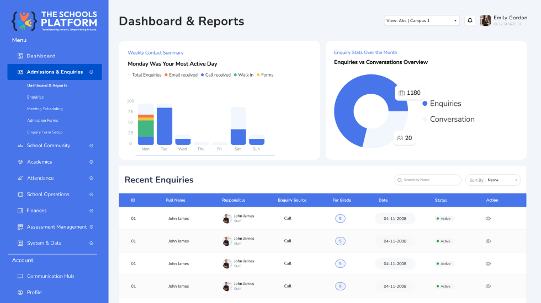Screen dimensions: 541x303
Task: Click the School Community people icon
Action: 20,145
